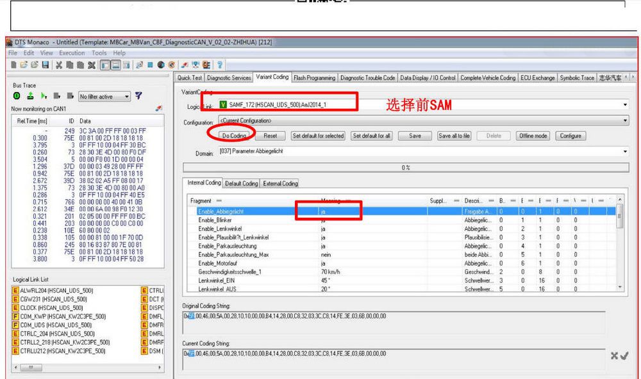Screen dimensions: 641x379
Task: Click the Original Coding String field
Action: [x=394, y=323]
